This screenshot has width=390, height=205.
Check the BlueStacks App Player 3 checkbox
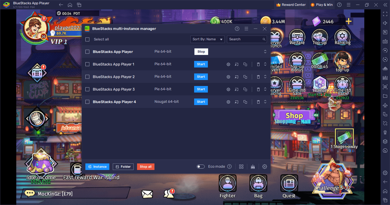coord(87,89)
